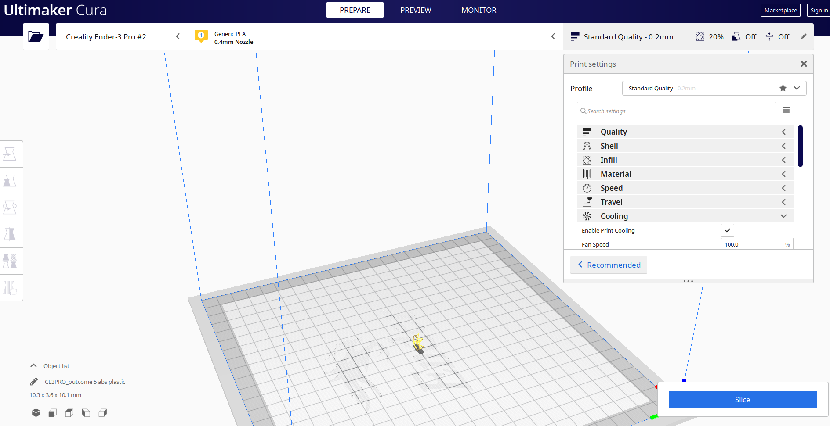Viewport: 830px width, 426px height.
Task: Toggle the Enable Print Cooling checkbox
Action: 727,230
